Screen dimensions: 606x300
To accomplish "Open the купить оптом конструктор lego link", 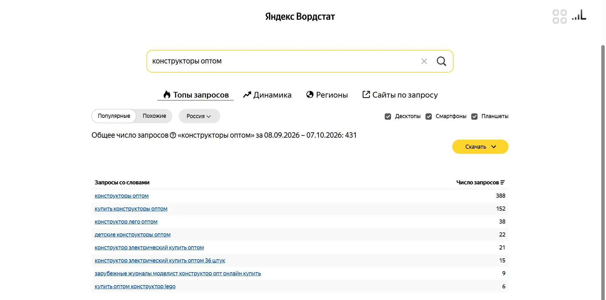I will (135, 286).
